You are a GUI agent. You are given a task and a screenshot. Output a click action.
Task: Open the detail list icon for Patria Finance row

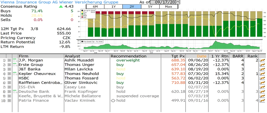tap(9, 101)
